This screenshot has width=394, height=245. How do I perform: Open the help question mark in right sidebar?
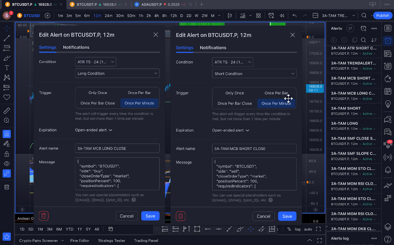coord(388,239)
